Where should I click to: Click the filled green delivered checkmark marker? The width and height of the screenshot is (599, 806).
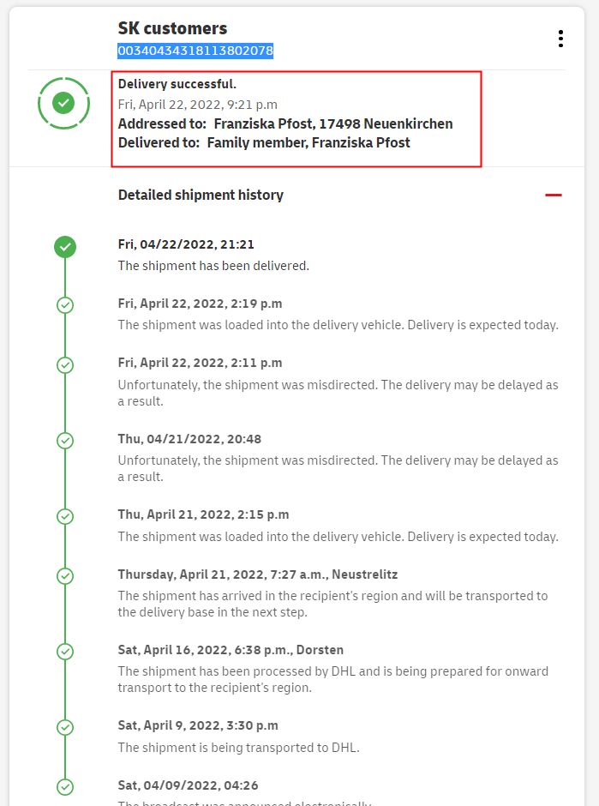tap(65, 247)
